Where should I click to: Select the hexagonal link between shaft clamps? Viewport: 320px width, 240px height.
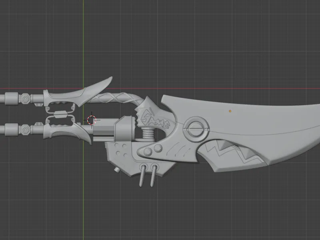point(60,114)
